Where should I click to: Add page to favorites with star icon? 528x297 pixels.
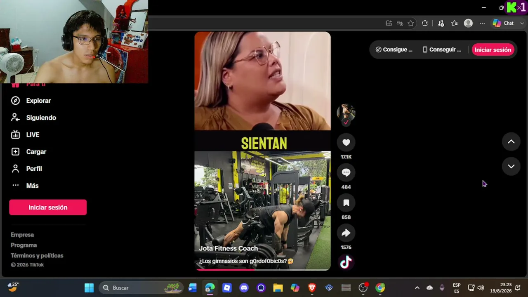411,24
